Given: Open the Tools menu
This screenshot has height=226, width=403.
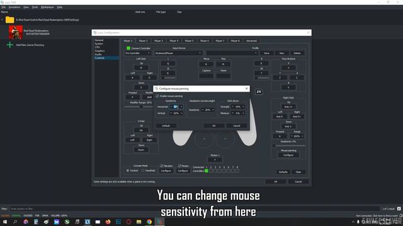Looking at the screenshot, I should coord(35,7).
